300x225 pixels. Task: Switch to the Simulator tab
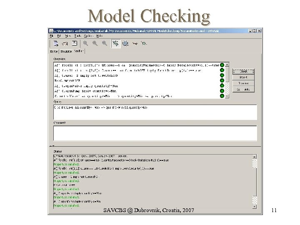66,52
